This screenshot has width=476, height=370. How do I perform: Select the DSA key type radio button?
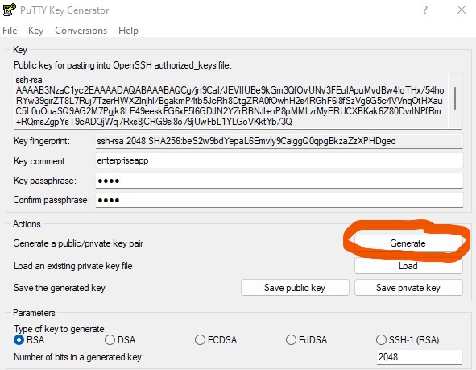click(110, 339)
